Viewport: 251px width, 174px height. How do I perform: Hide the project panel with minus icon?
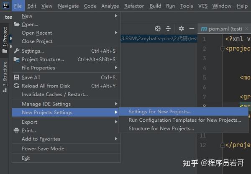click(192, 29)
